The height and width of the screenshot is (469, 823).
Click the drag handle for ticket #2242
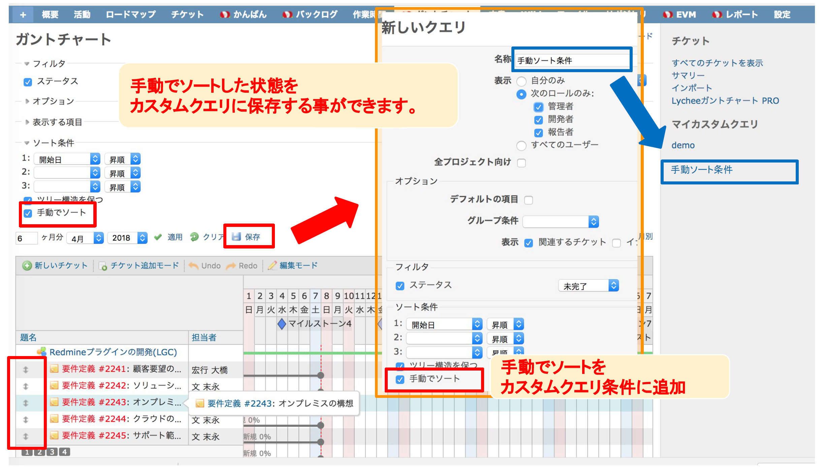coord(26,386)
